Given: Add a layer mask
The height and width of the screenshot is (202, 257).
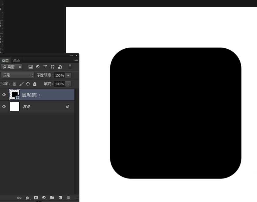Looking at the screenshot, I should (x=36, y=198).
